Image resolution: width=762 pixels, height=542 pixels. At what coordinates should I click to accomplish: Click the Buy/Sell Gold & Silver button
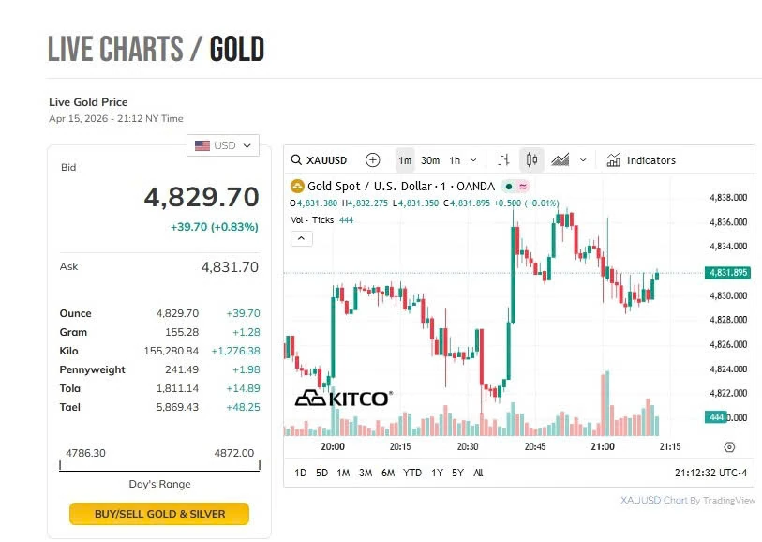(159, 514)
